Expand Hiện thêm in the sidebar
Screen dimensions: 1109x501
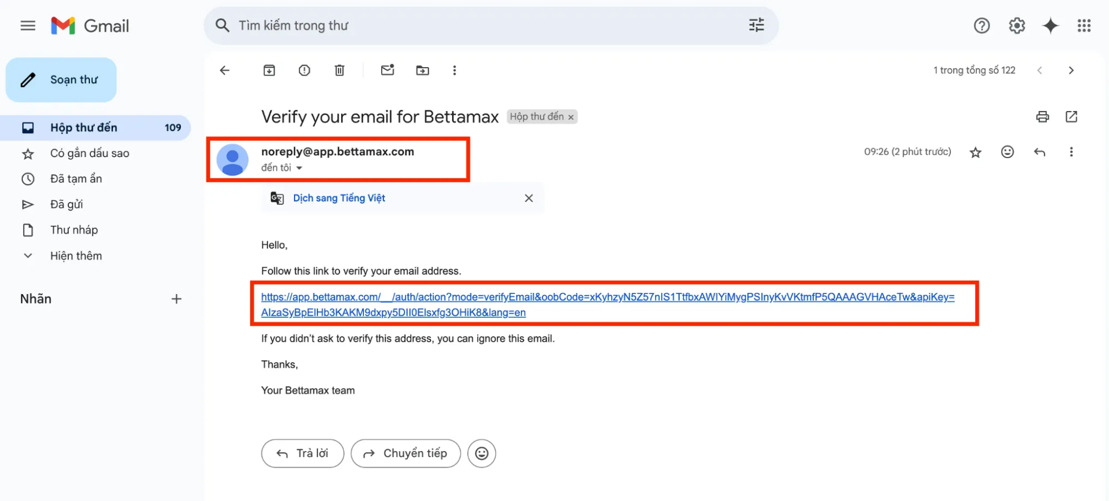(76, 256)
